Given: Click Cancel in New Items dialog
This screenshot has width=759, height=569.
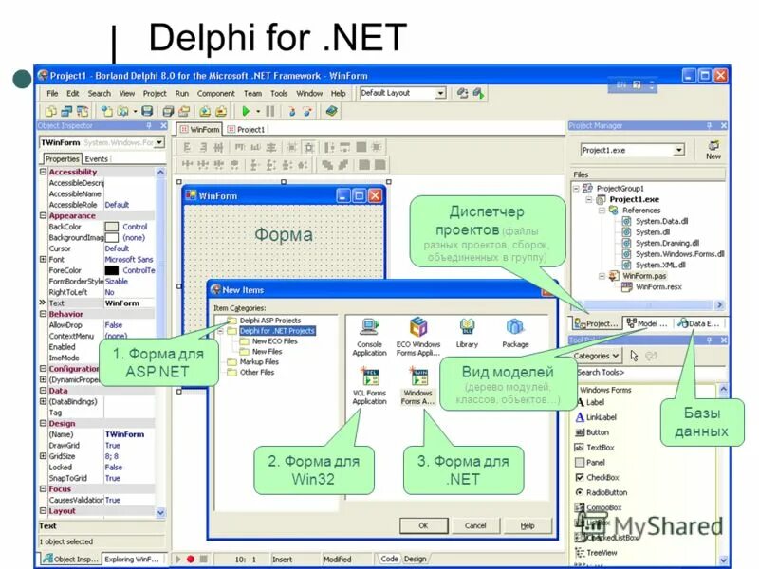Looking at the screenshot, I should click(475, 525).
